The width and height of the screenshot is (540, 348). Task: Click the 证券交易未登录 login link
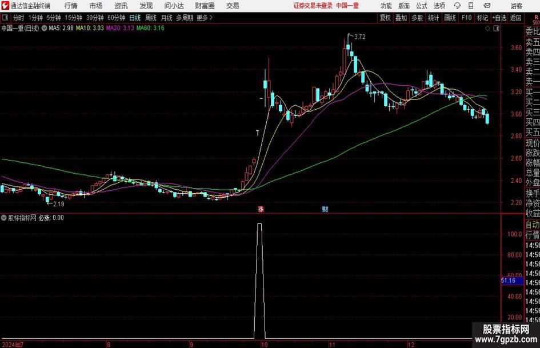pyautogui.click(x=313, y=6)
